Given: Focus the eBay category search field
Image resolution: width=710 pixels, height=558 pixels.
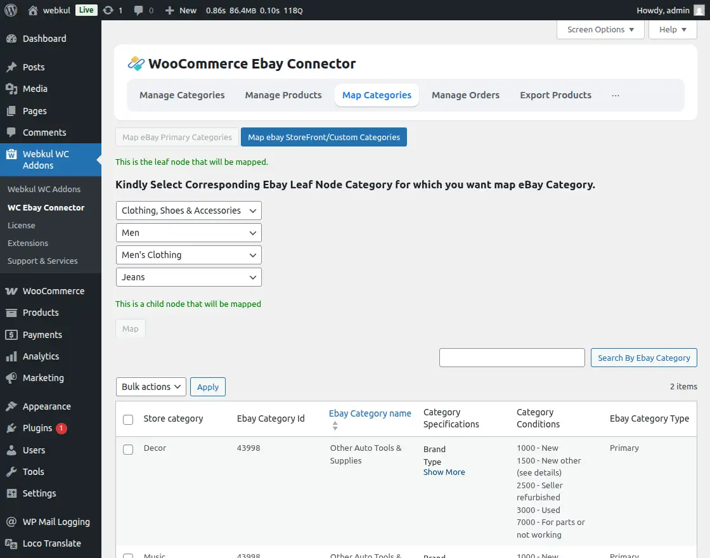Looking at the screenshot, I should (512, 358).
